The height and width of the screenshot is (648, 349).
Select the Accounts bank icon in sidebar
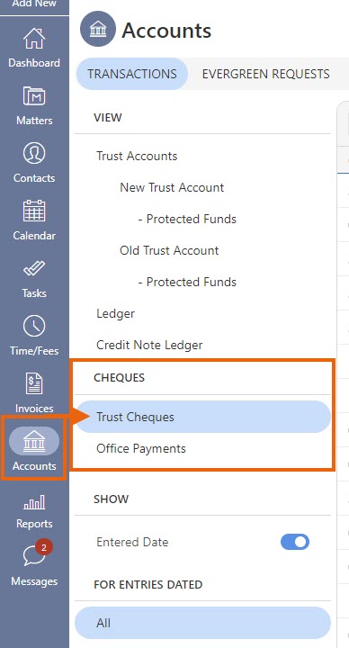(34, 441)
